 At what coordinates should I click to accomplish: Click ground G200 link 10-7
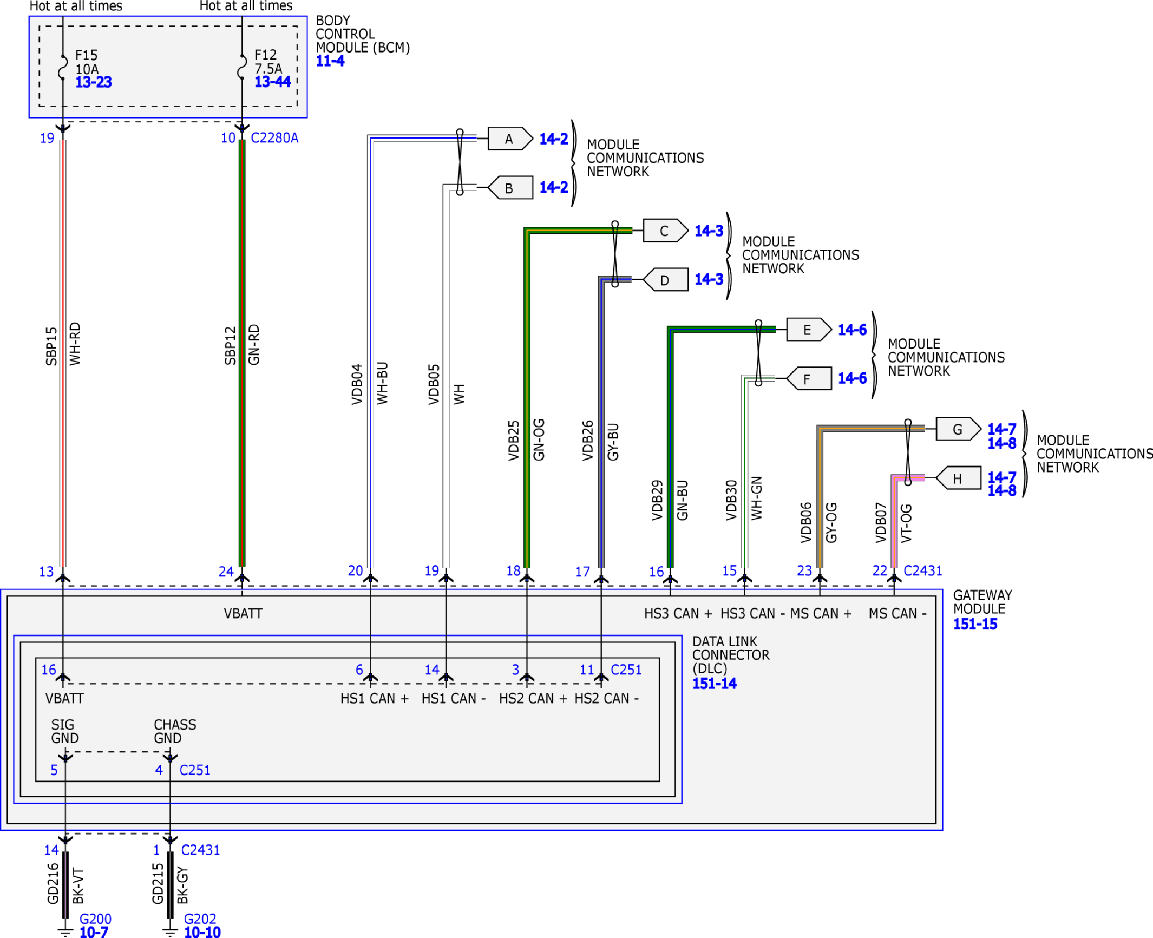[94, 932]
